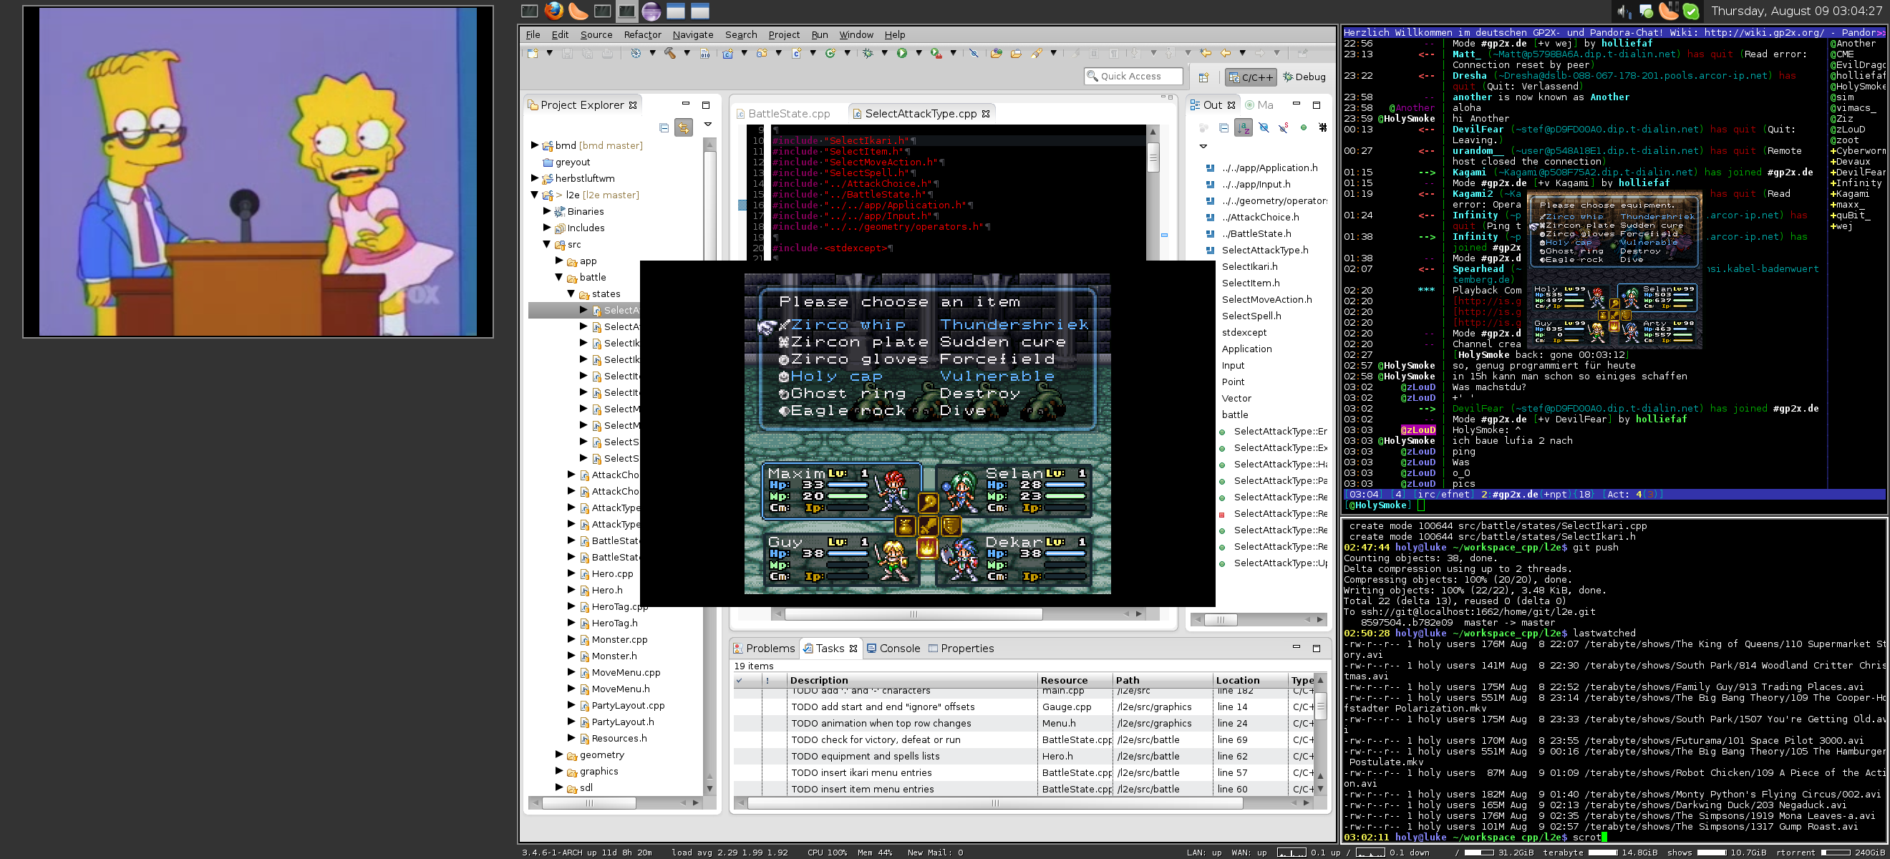Viewport: 1890px width, 859px height.
Task: Click the Open Perspective icon
Action: [1203, 77]
